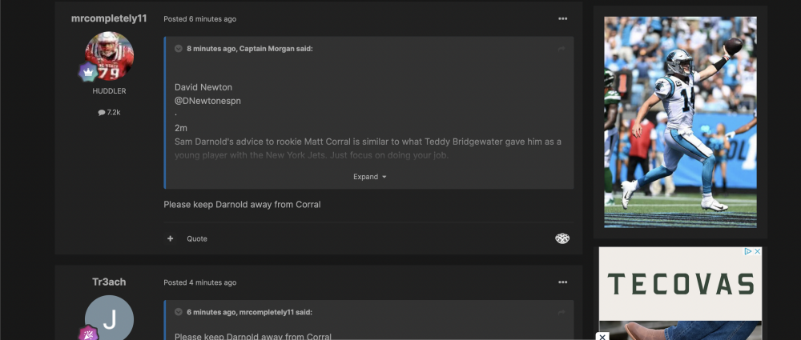
Task: Click the plus multiquote icon
Action: point(170,238)
